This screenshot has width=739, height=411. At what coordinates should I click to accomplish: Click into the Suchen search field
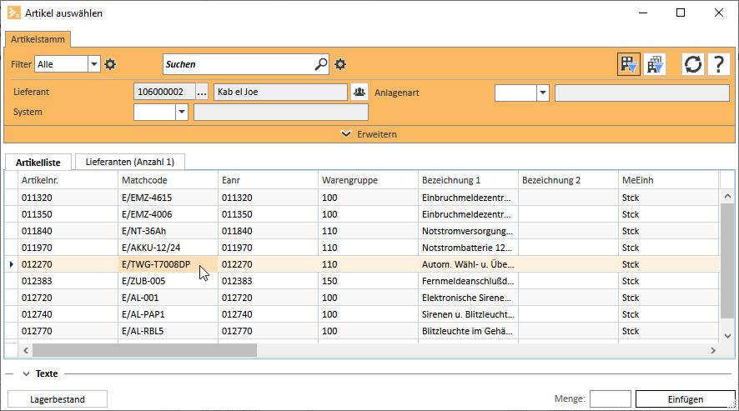(238, 64)
